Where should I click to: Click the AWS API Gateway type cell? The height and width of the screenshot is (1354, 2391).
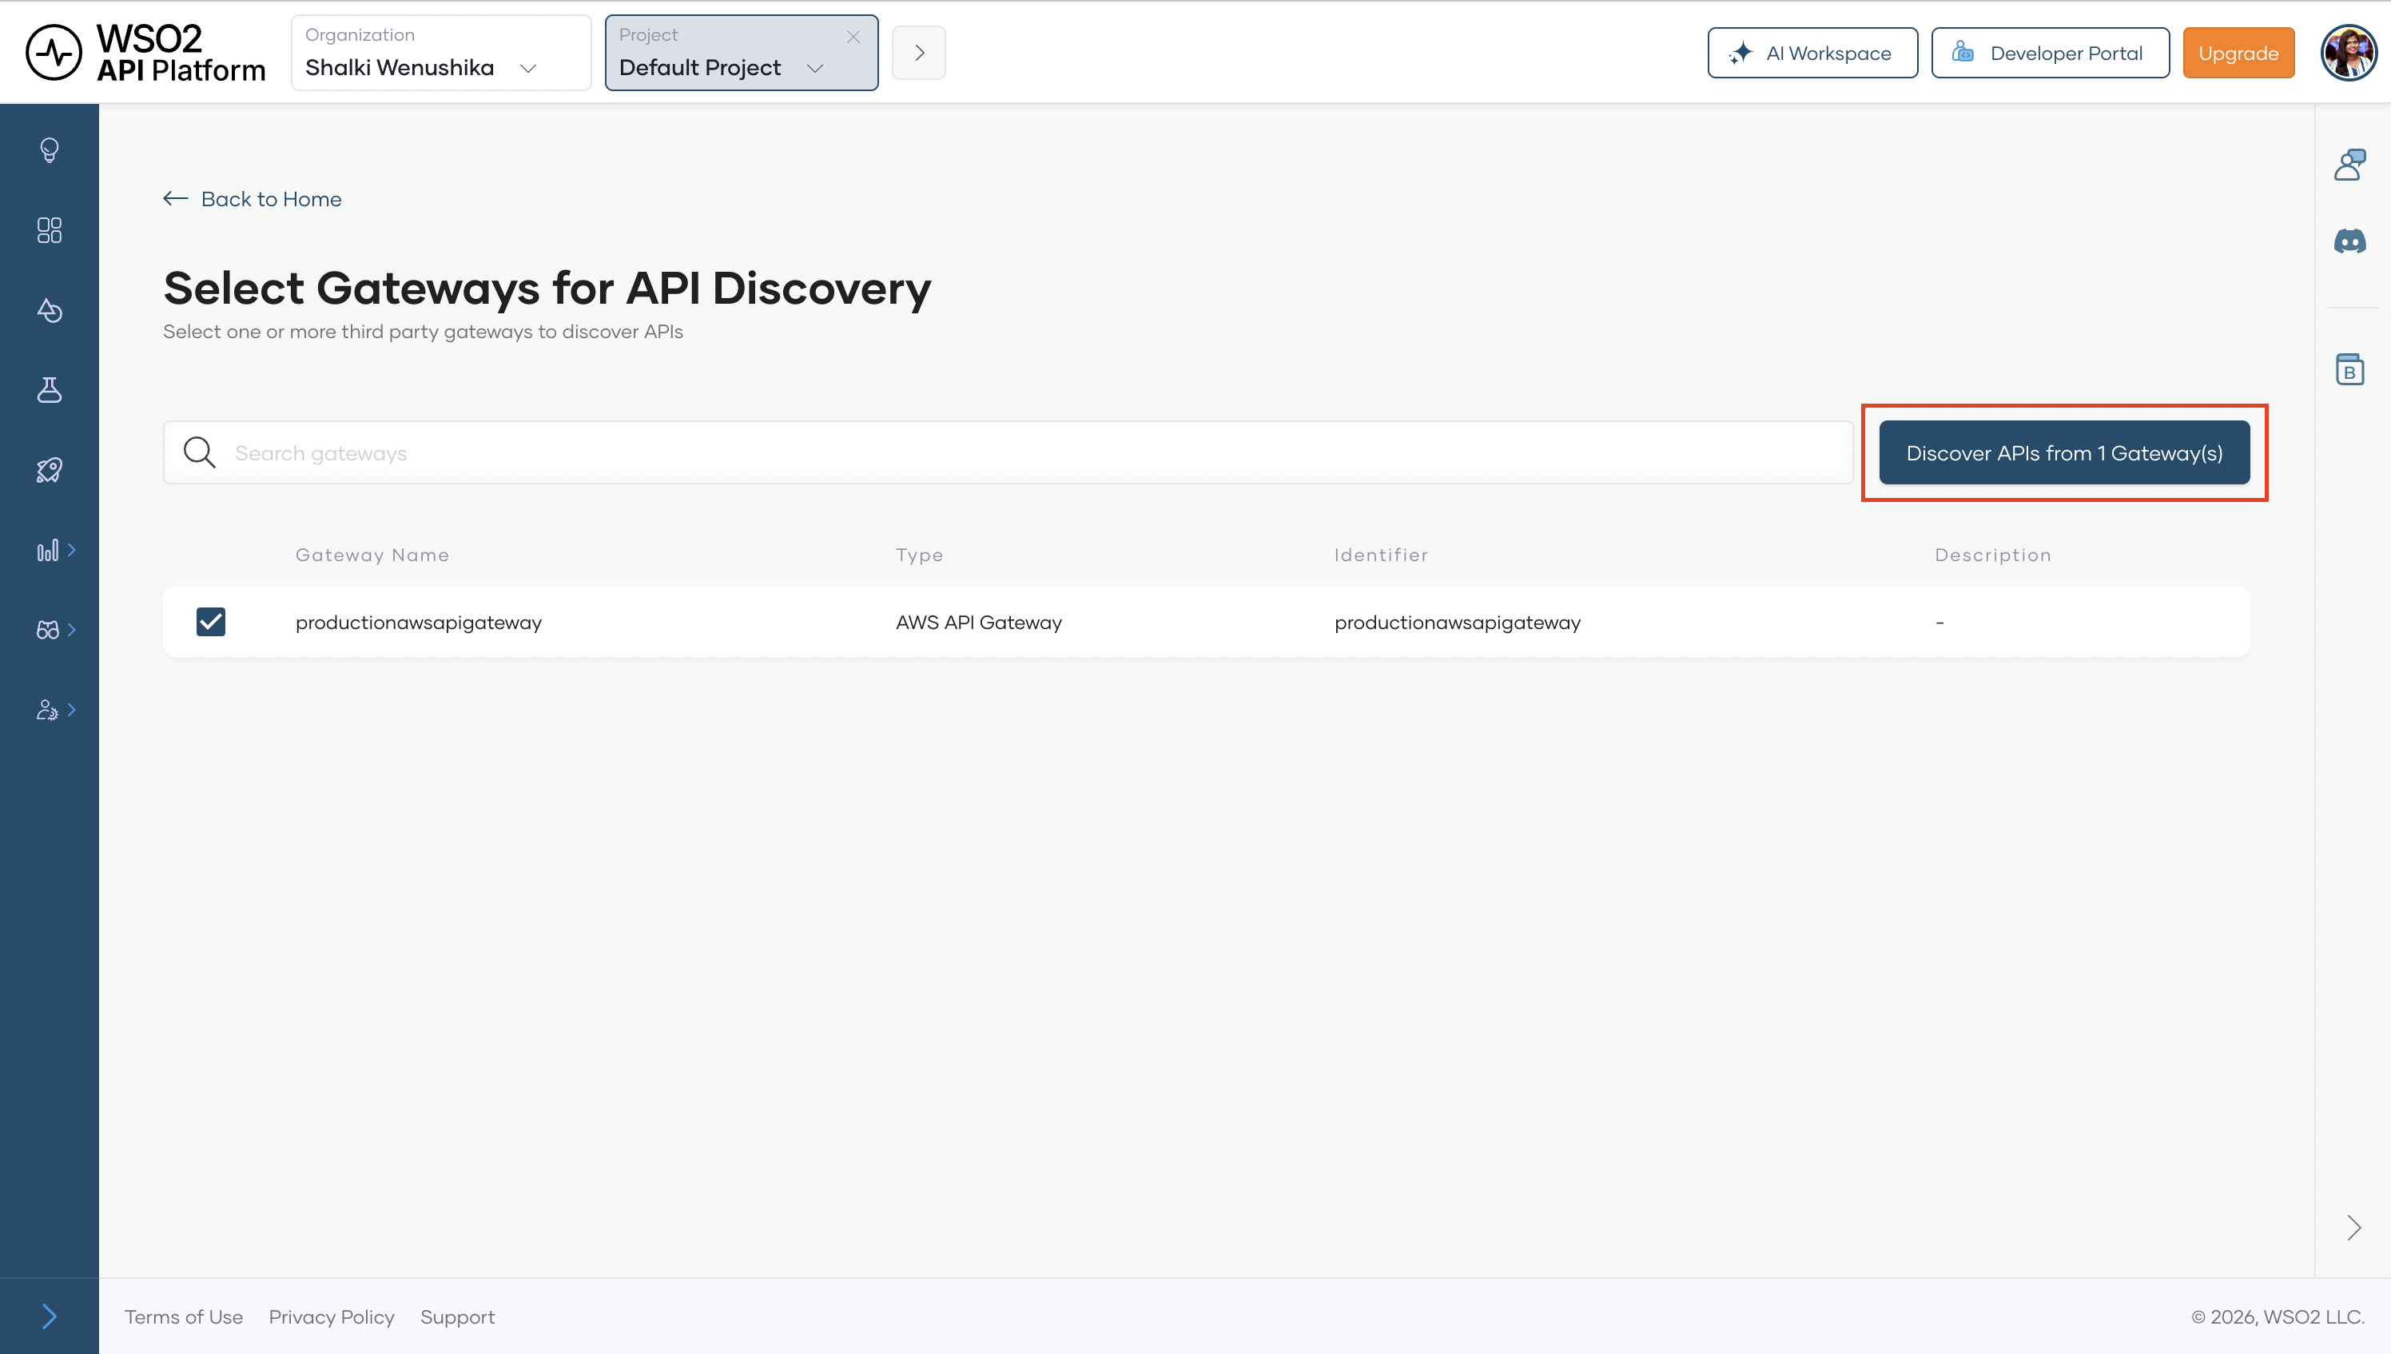coord(978,622)
